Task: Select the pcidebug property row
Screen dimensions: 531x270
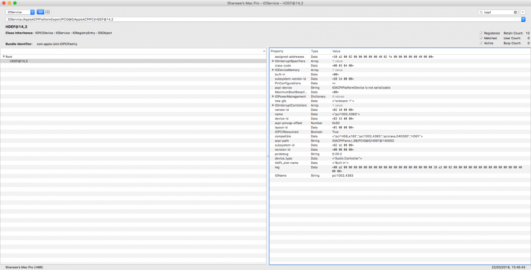Action: coord(400,154)
